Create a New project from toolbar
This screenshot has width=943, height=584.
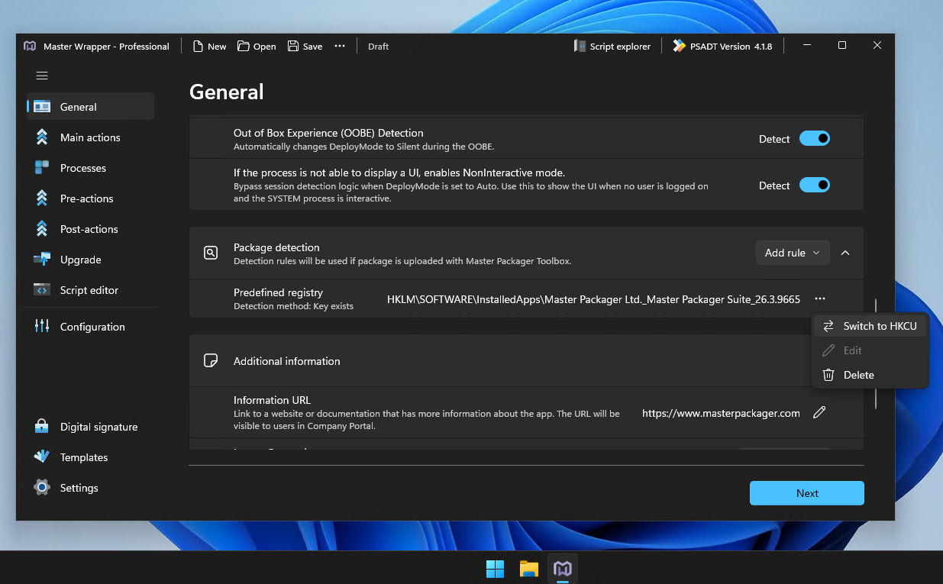(209, 46)
